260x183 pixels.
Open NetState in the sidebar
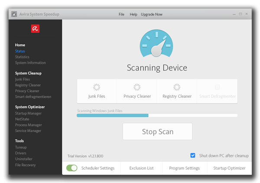tap(22, 119)
